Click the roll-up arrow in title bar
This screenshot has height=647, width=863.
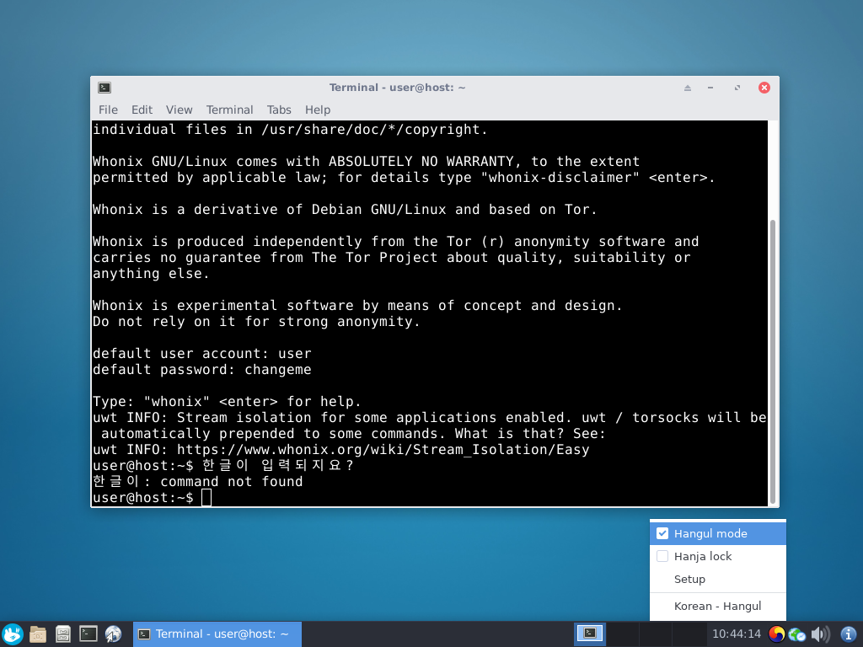(x=688, y=88)
